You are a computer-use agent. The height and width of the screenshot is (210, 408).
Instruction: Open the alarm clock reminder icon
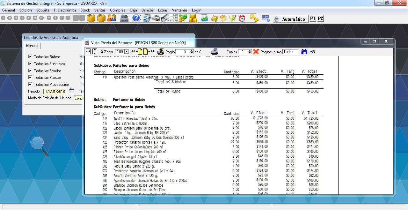click(x=242, y=19)
